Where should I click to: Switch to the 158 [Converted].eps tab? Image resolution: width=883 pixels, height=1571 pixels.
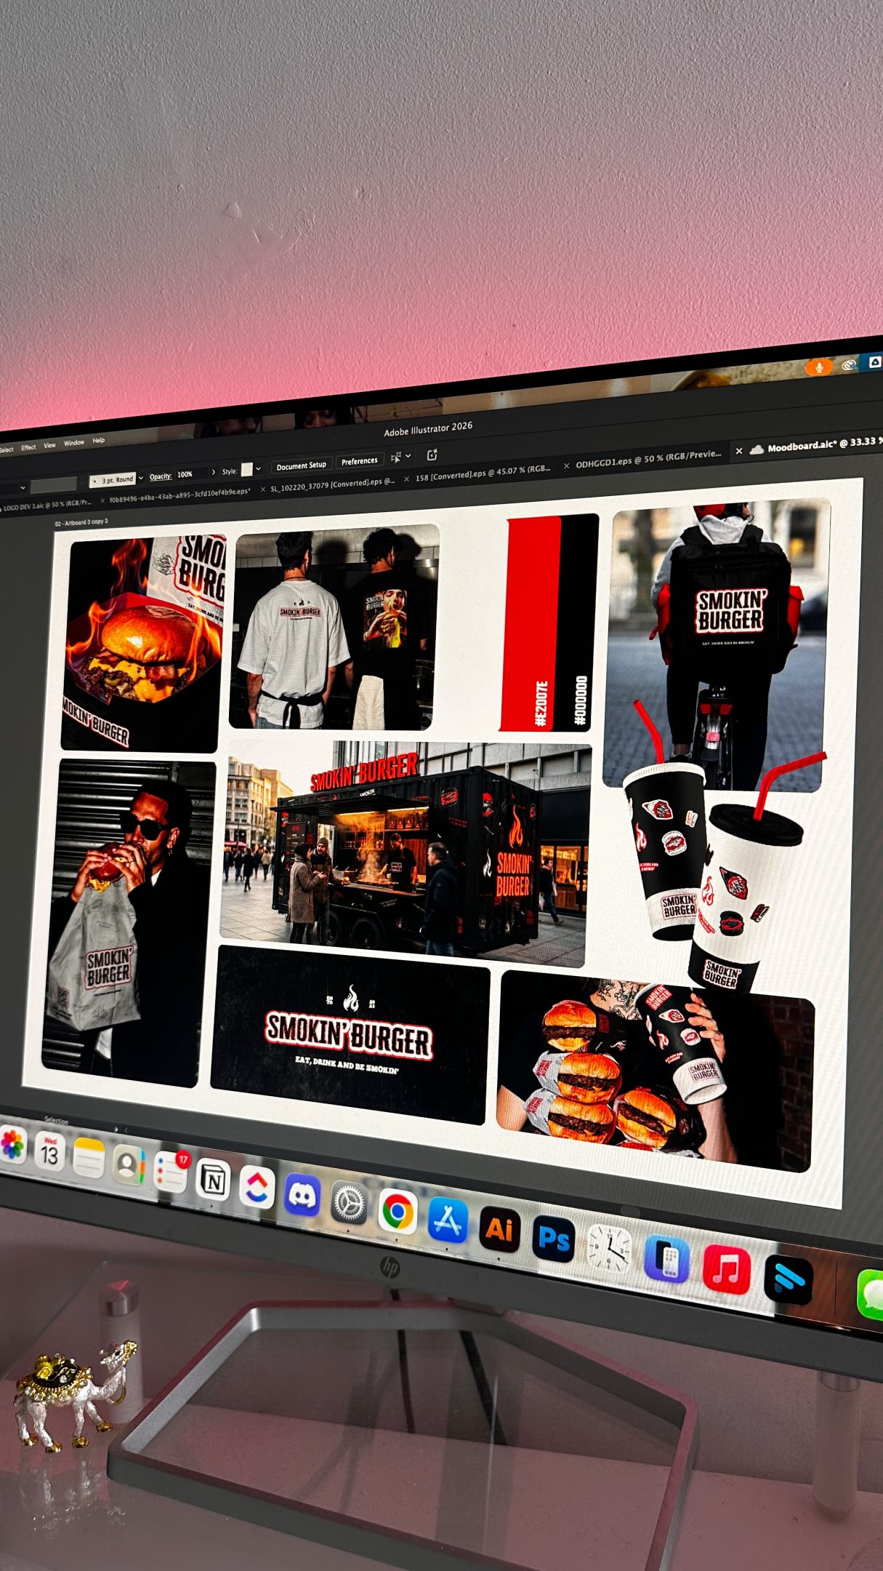(483, 473)
